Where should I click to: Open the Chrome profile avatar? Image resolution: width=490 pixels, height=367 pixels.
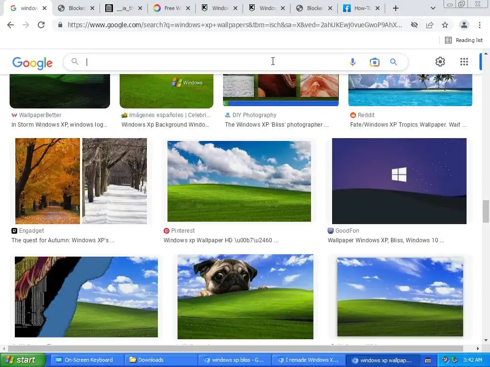pyautogui.click(x=464, y=25)
